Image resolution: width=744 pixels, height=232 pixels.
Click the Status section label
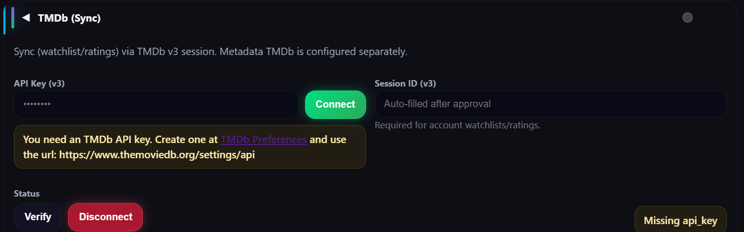click(27, 194)
